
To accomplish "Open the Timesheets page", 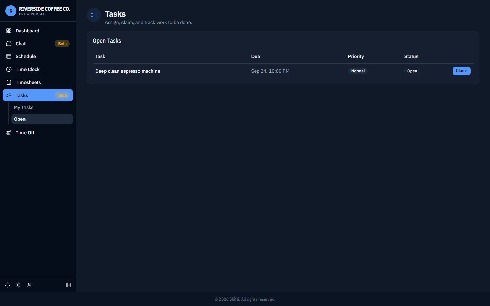I will (38, 82).
